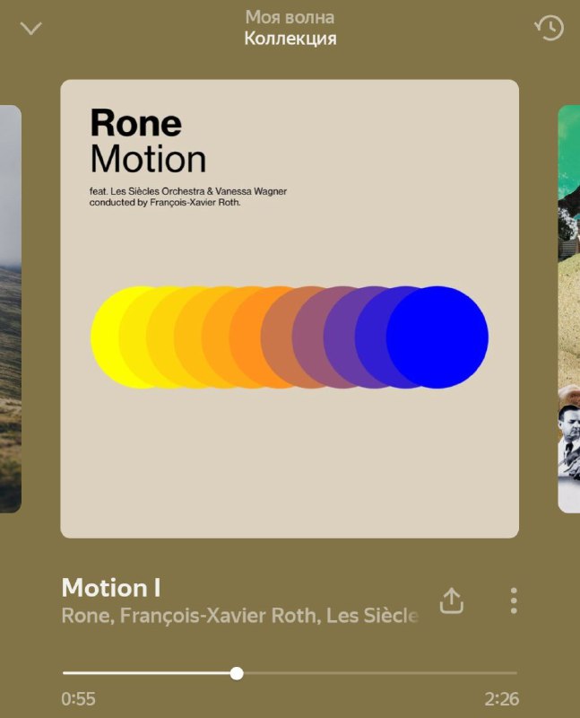This screenshot has width=580, height=718.
Task: Click the blue circle on the album art
Action: pos(437,337)
